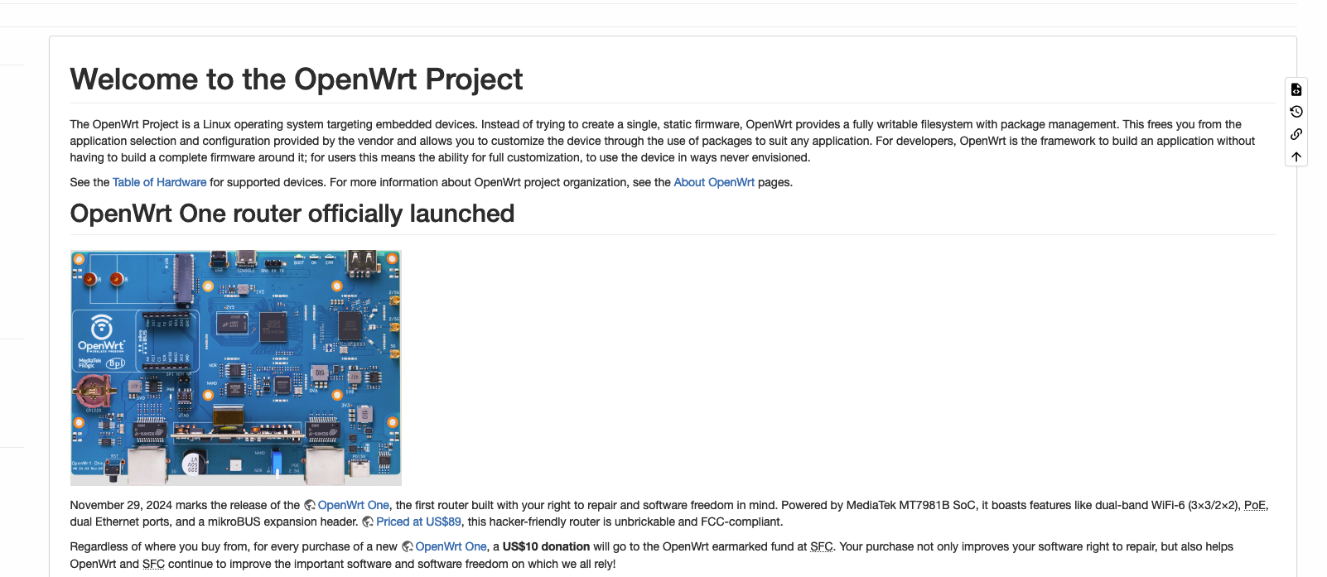Open the backlinks chain icon
This screenshot has width=1327, height=577.
[x=1296, y=134]
